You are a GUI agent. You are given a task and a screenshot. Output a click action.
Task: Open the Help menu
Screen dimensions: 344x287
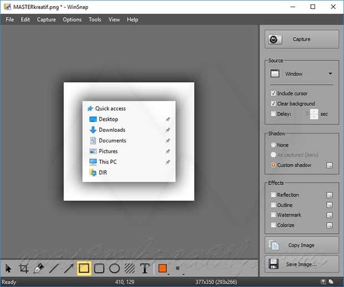[133, 20]
